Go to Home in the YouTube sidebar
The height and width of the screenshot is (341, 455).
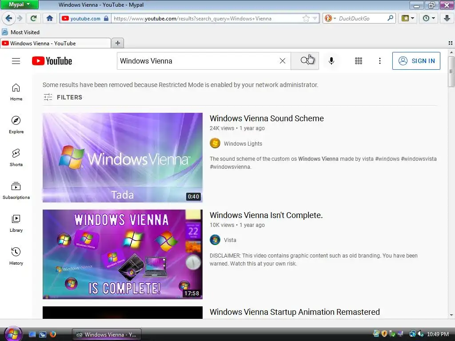coord(16,92)
